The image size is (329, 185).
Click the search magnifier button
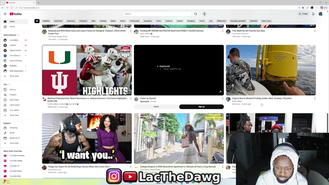point(196,14)
